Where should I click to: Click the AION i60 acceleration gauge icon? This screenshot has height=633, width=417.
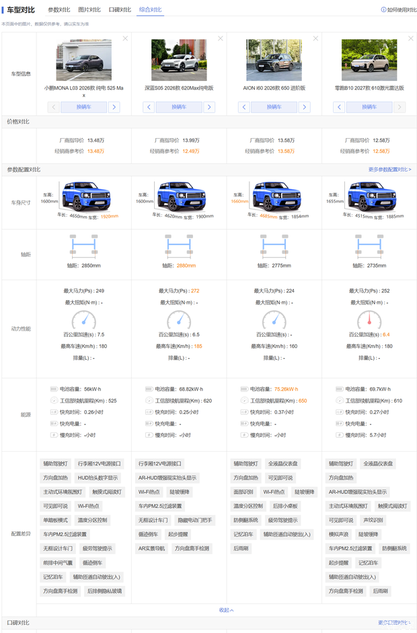274,319
